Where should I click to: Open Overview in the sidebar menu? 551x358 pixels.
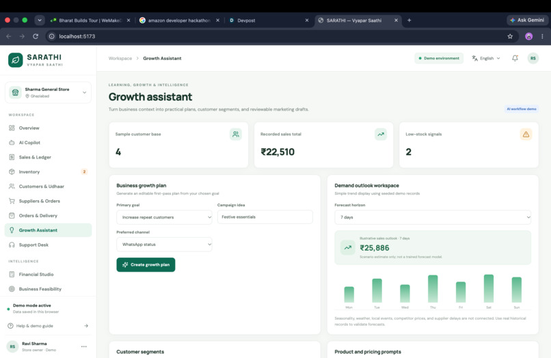[48, 128]
